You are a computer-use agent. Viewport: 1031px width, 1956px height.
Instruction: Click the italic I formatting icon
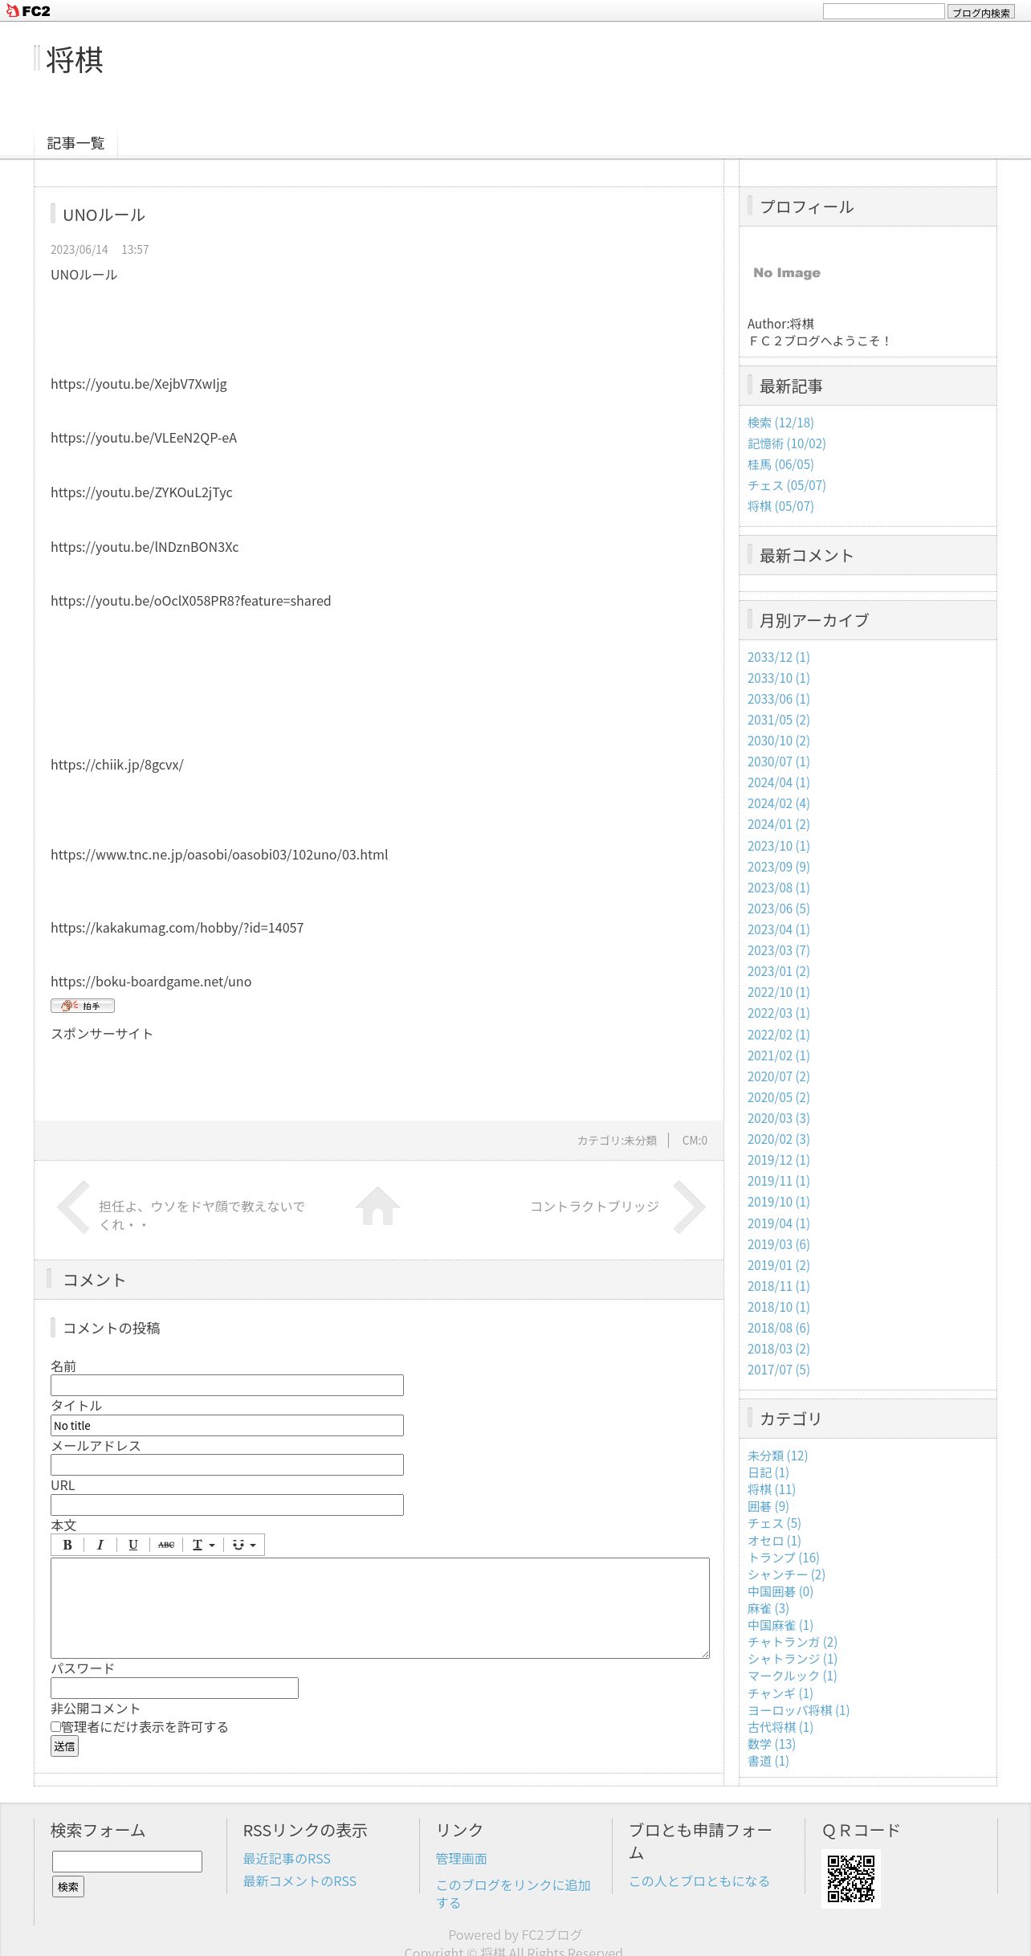[100, 1544]
